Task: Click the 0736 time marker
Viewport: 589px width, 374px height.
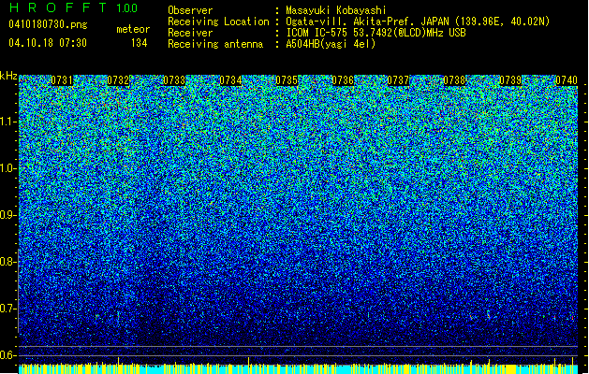Action: (x=343, y=80)
